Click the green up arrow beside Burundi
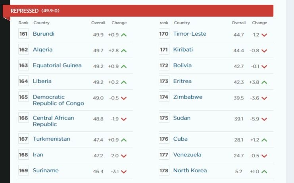This screenshot has height=183, width=294. click(124, 35)
